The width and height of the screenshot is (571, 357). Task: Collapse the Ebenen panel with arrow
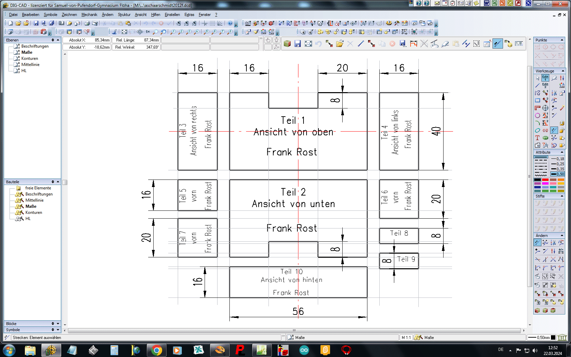coord(58,40)
